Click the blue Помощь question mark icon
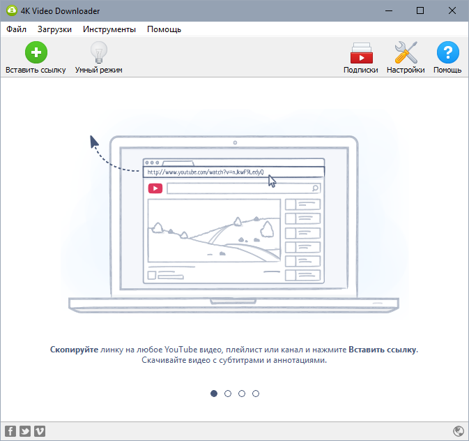This screenshot has width=469, height=441. (x=448, y=52)
